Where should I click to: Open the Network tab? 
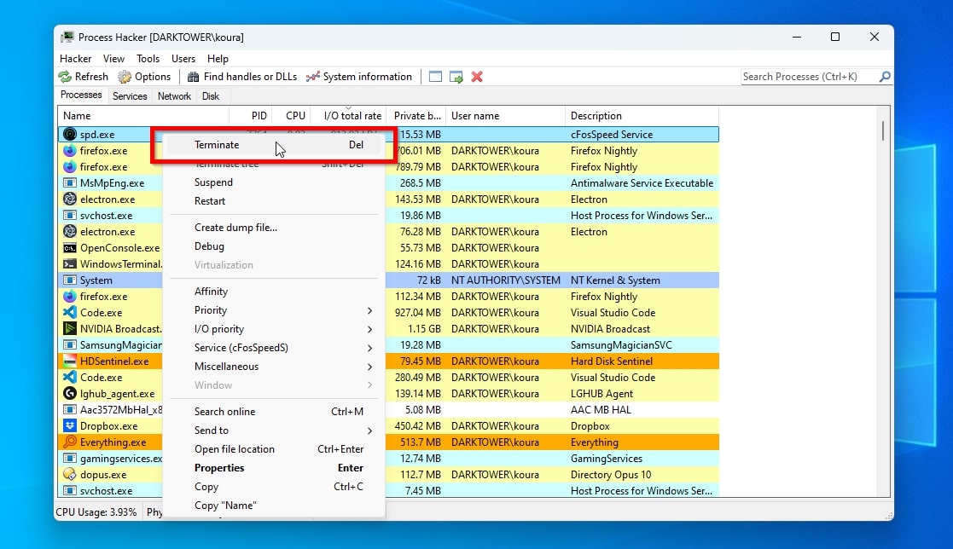tap(174, 96)
